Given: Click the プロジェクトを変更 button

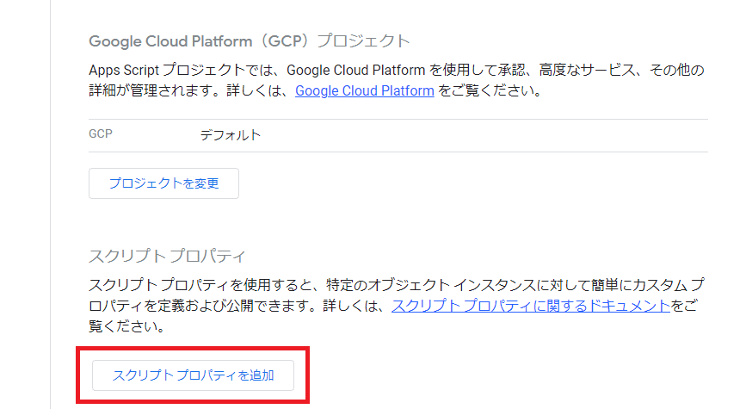Looking at the screenshot, I should tap(163, 183).
